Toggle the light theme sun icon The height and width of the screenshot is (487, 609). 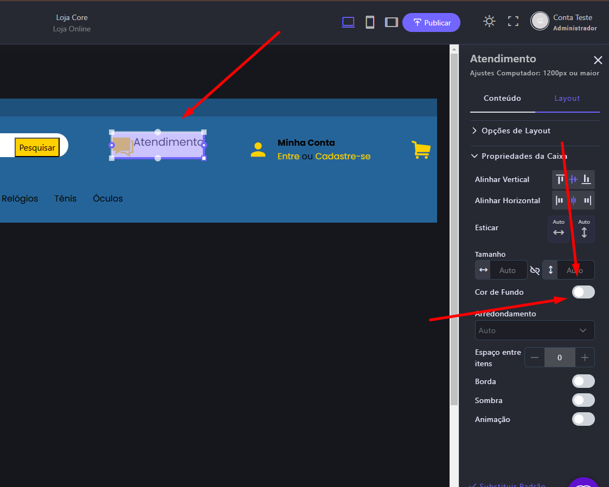pos(489,21)
